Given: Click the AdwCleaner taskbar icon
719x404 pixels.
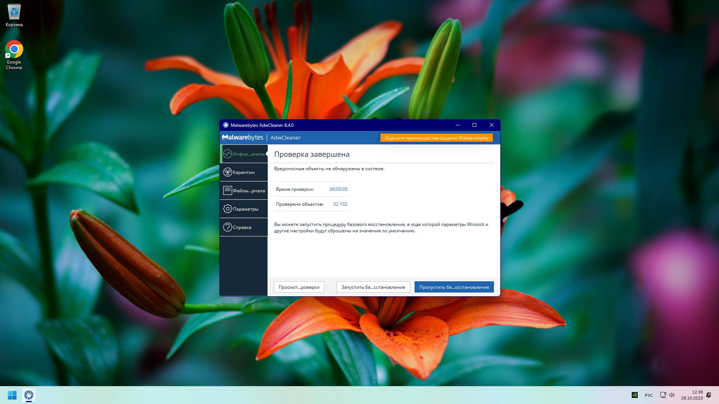Looking at the screenshot, I should (29, 395).
